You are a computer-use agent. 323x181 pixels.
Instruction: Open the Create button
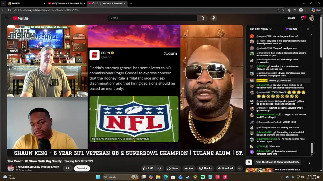pyautogui.click(x=289, y=18)
